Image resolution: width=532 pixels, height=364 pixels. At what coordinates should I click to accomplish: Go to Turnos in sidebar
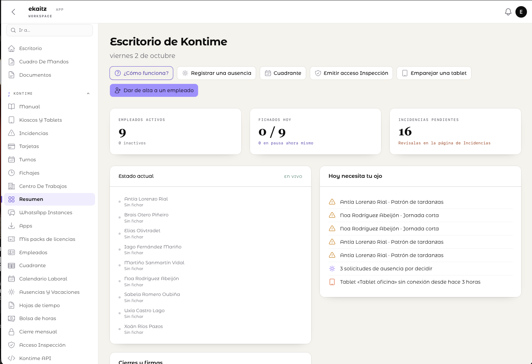(49, 159)
